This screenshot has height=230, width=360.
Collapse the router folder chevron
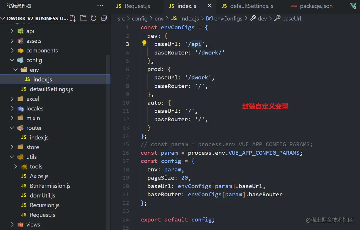12,128
